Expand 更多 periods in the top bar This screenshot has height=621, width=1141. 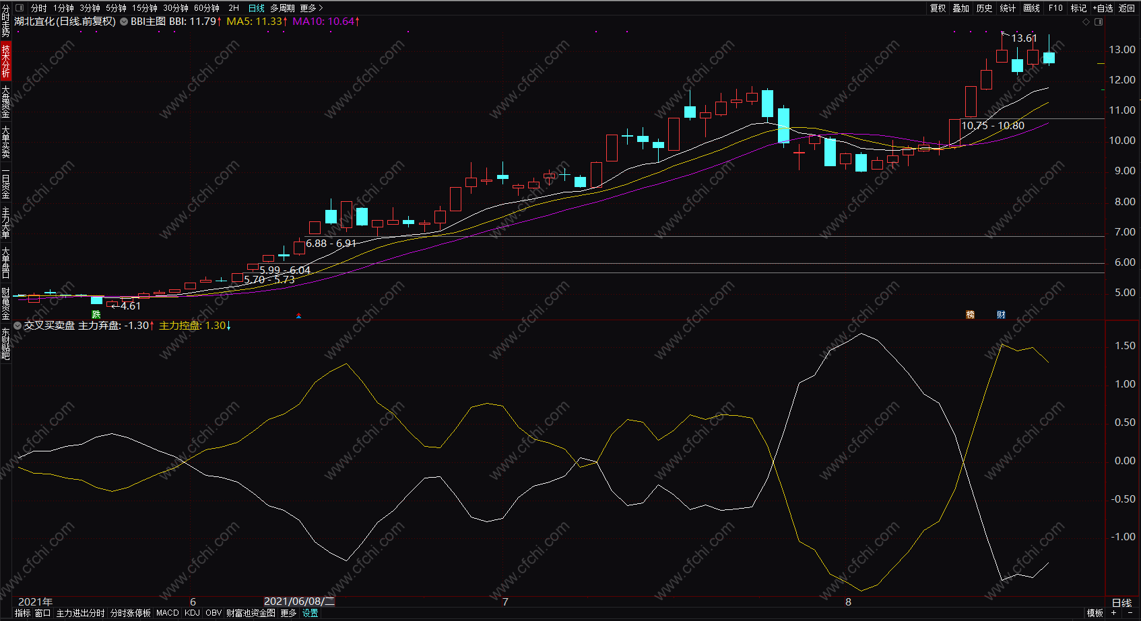(x=311, y=8)
